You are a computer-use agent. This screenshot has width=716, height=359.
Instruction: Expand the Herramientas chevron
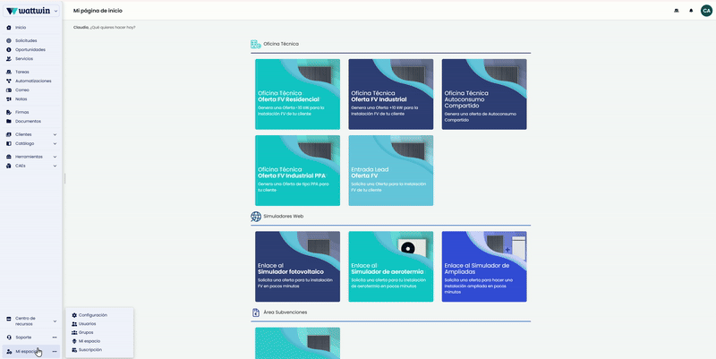(55, 157)
